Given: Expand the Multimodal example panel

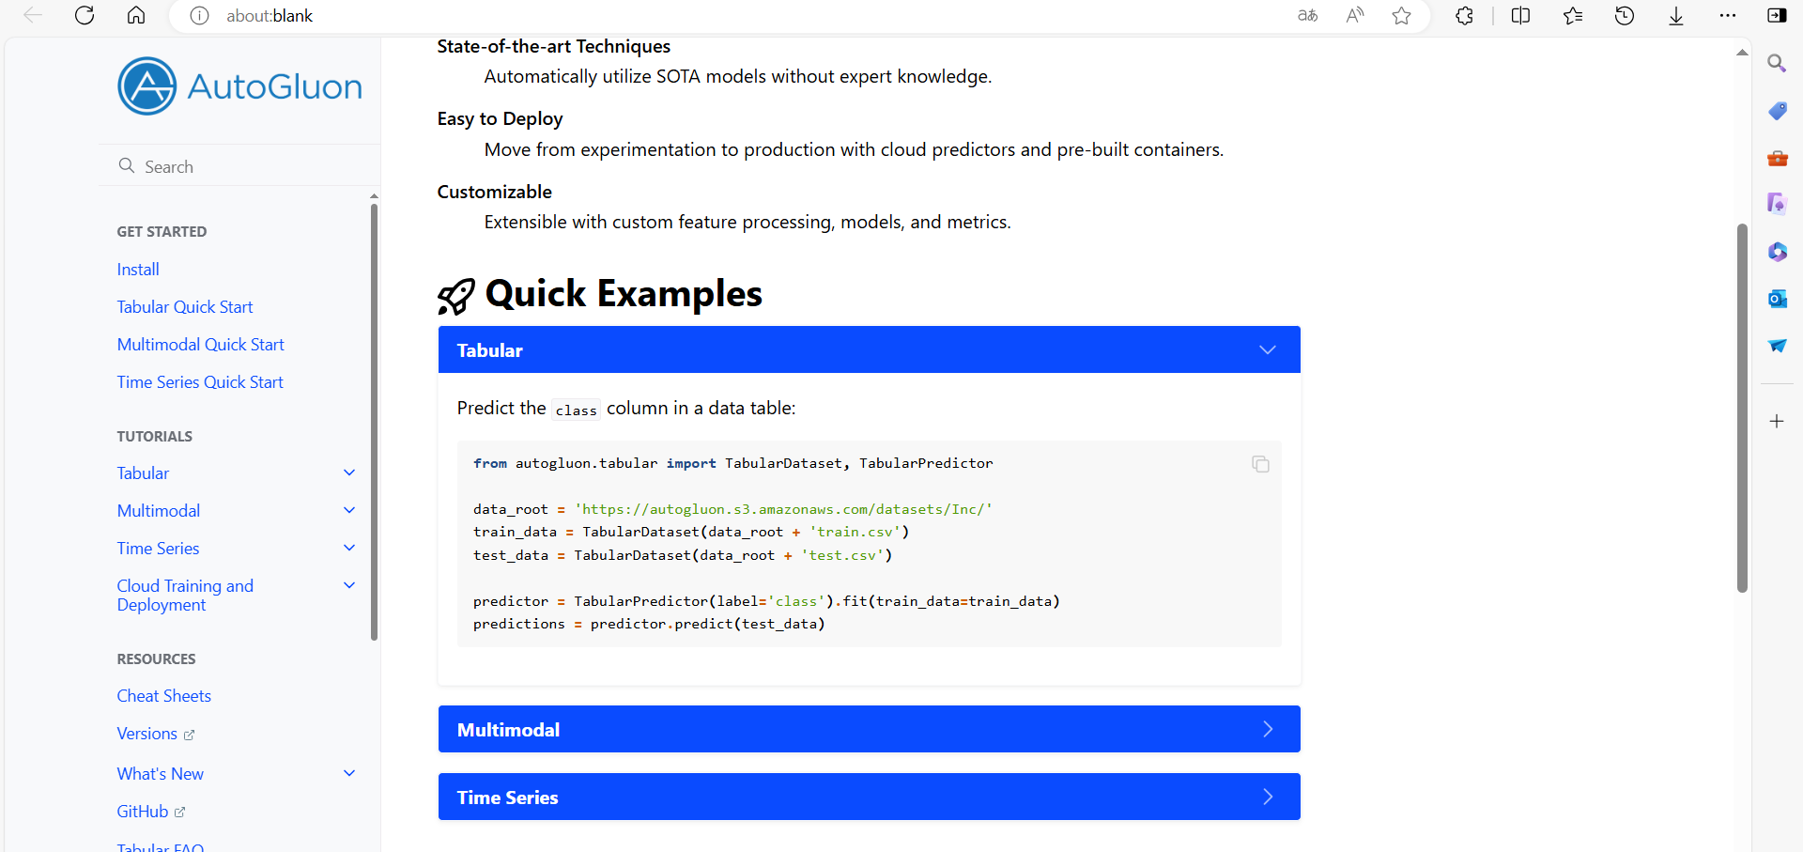Looking at the screenshot, I should point(1267,730).
